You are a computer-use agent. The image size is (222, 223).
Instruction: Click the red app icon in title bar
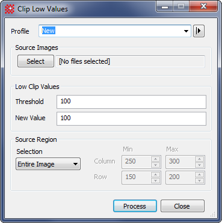(x=10, y=9)
